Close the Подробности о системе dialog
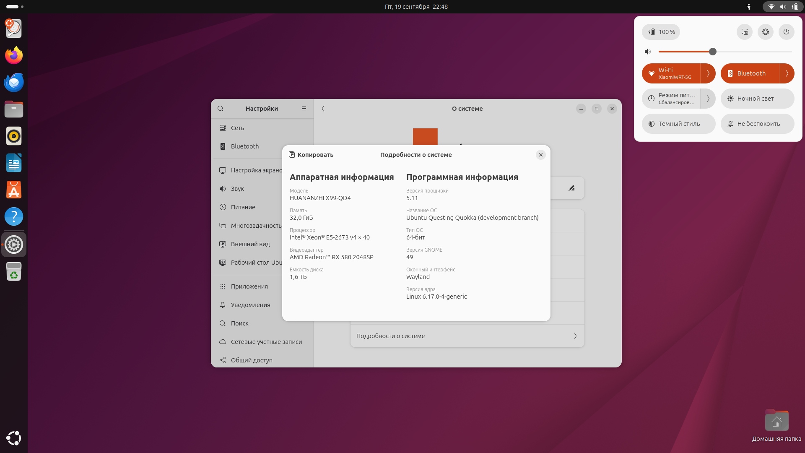 (541, 155)
